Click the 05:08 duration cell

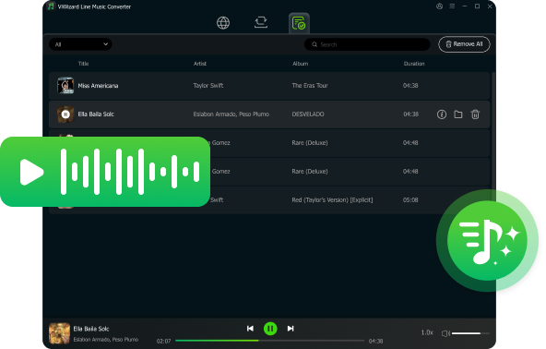click(410, 199)
